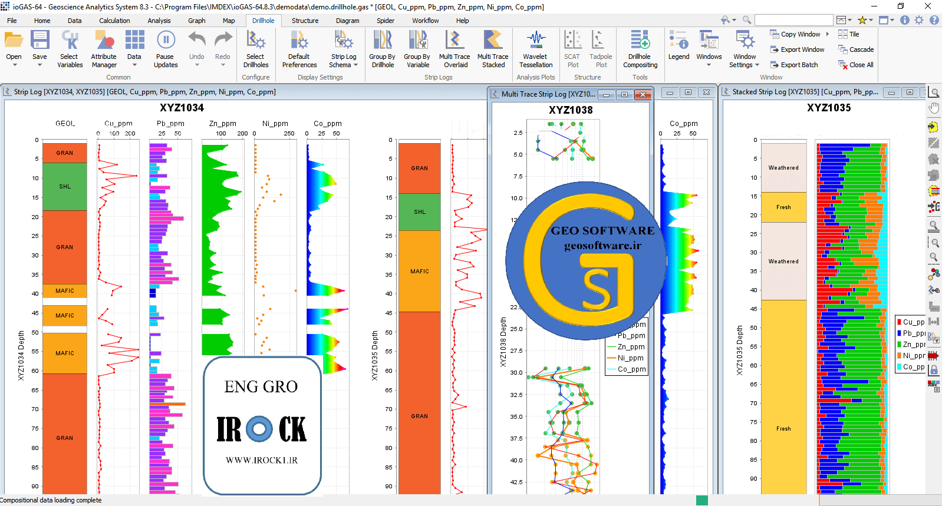
Task: Click the search input field
Action: click(x=793, y=20)
